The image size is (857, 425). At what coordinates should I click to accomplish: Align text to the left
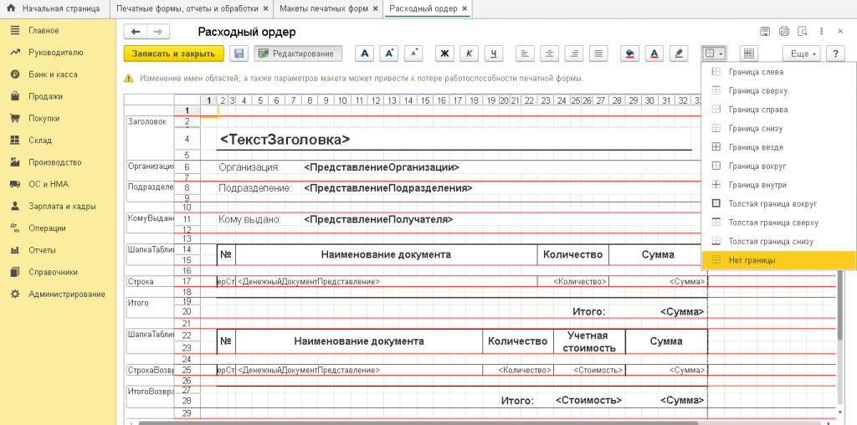point(525,54)
